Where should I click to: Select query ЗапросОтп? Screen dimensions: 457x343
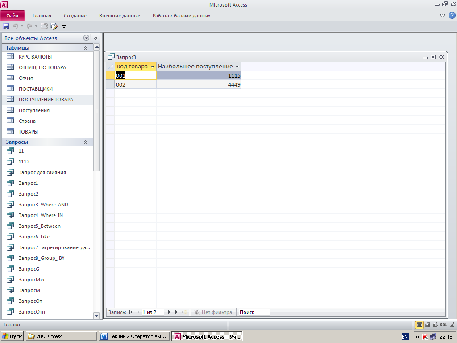[x=47, y=312]
